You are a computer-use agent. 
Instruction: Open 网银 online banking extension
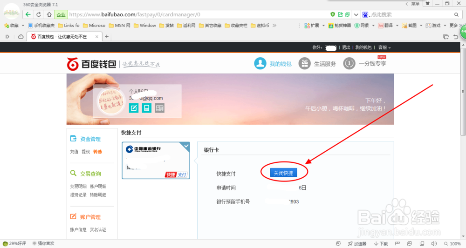(362, 26)
